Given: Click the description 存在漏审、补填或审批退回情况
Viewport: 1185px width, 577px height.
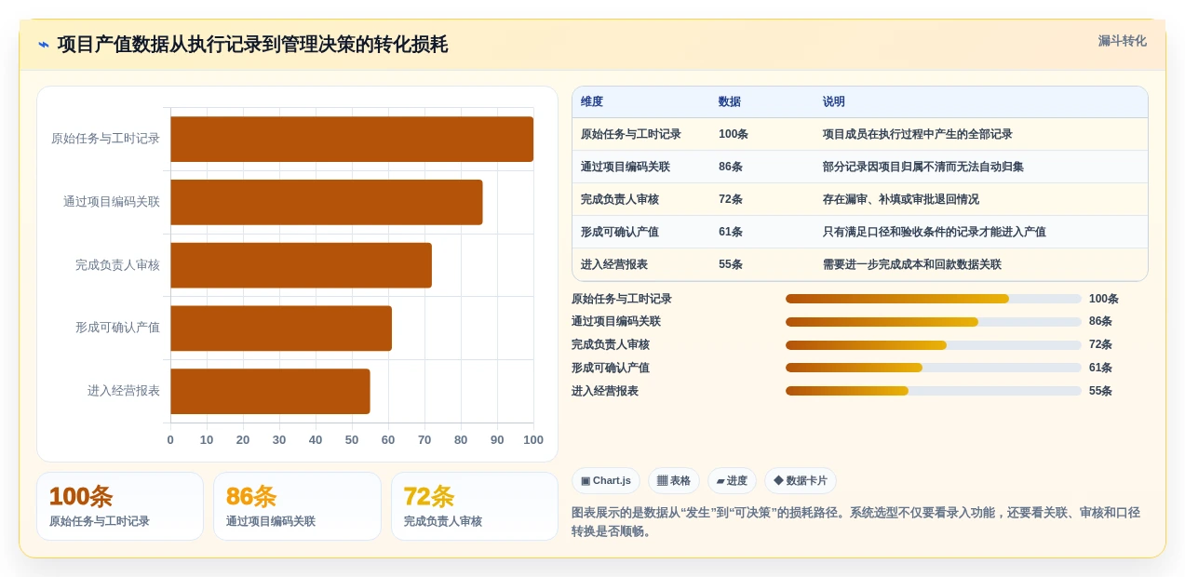Looking at the screenshot, I should tap(901, 199).
